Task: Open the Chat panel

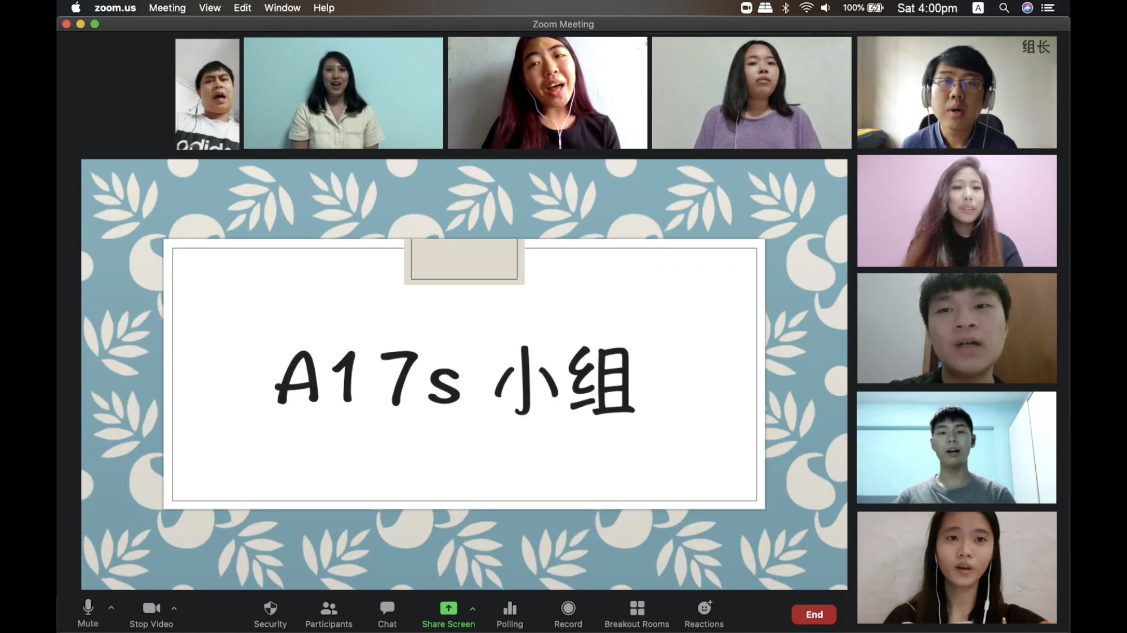Action: 387,613
